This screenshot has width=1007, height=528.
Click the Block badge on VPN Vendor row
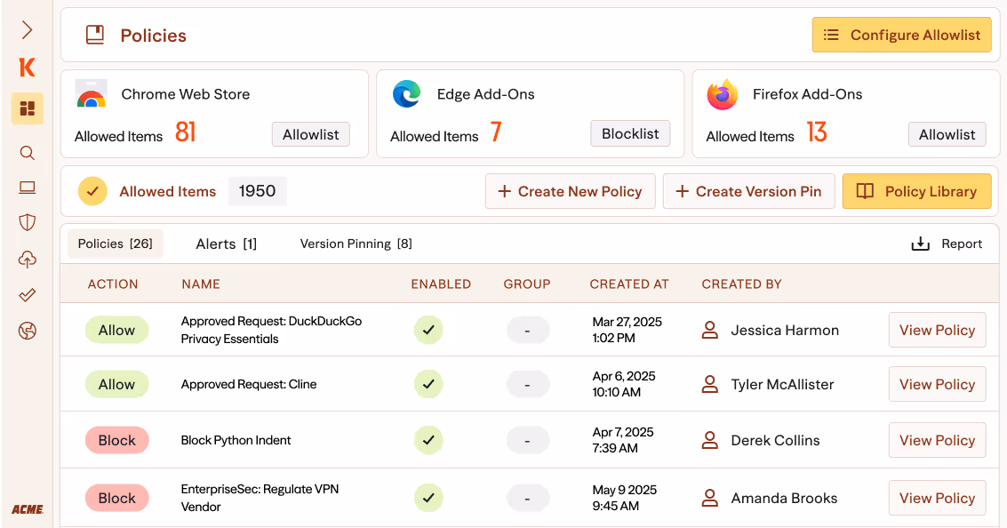117,498
